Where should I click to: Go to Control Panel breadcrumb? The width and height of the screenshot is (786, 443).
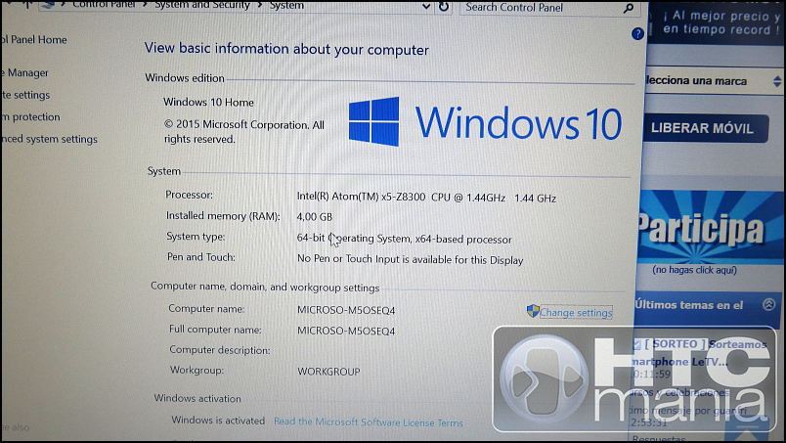pyautogui.click(x=104, y=5)
